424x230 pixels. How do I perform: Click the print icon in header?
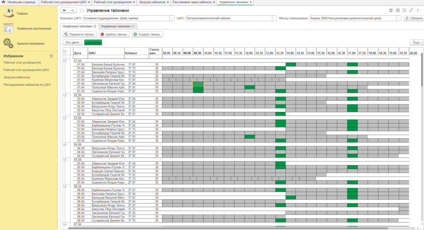398,10
